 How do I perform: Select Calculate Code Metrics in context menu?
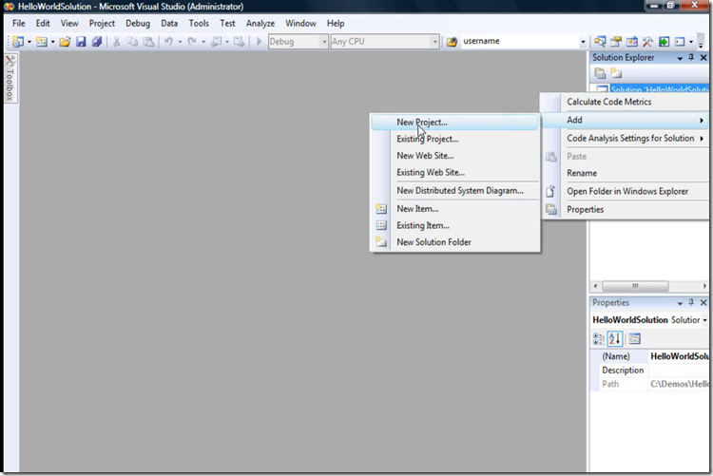coord(626,102)
